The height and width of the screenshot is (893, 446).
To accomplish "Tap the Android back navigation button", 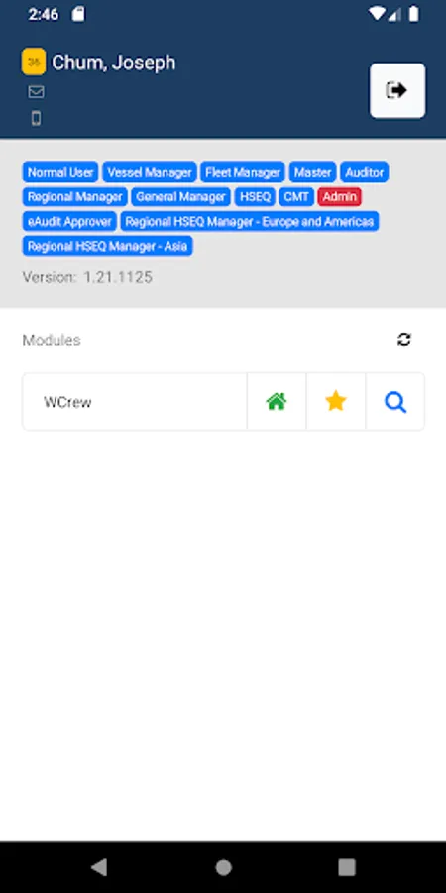I will [x=99, y=867].
